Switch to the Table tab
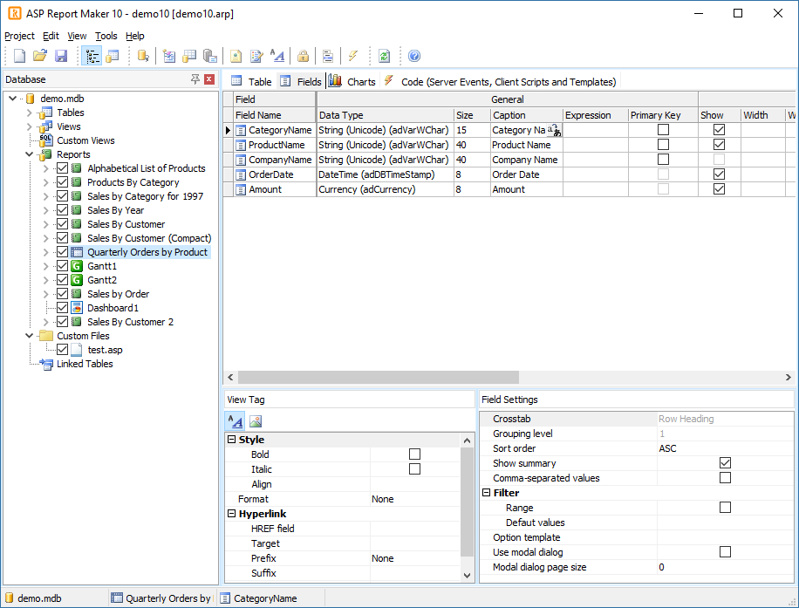Image resolution: width=799 pixels, height=608 pixels. (x=252, y=81)
